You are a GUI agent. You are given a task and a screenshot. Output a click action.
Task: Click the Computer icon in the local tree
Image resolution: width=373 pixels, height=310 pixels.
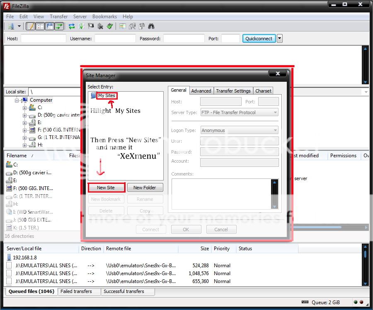(25, 100)
